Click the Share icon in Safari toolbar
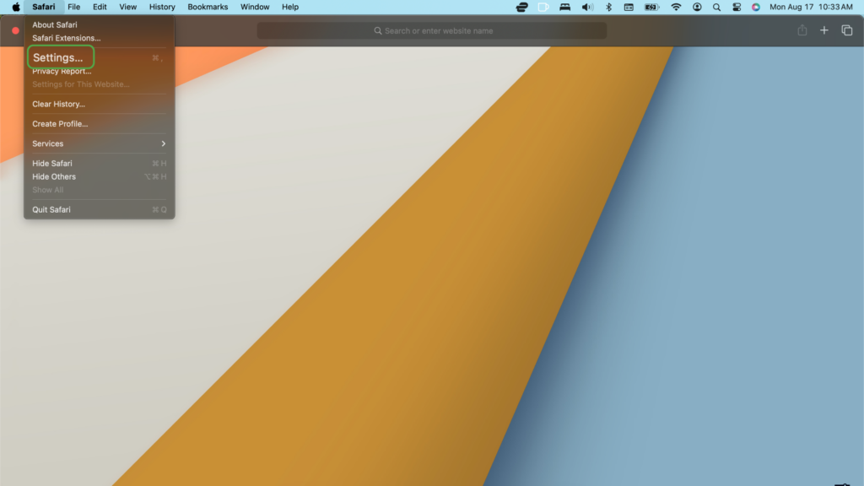This screenshot has height=486, width=864. click(x=802, y=30)
